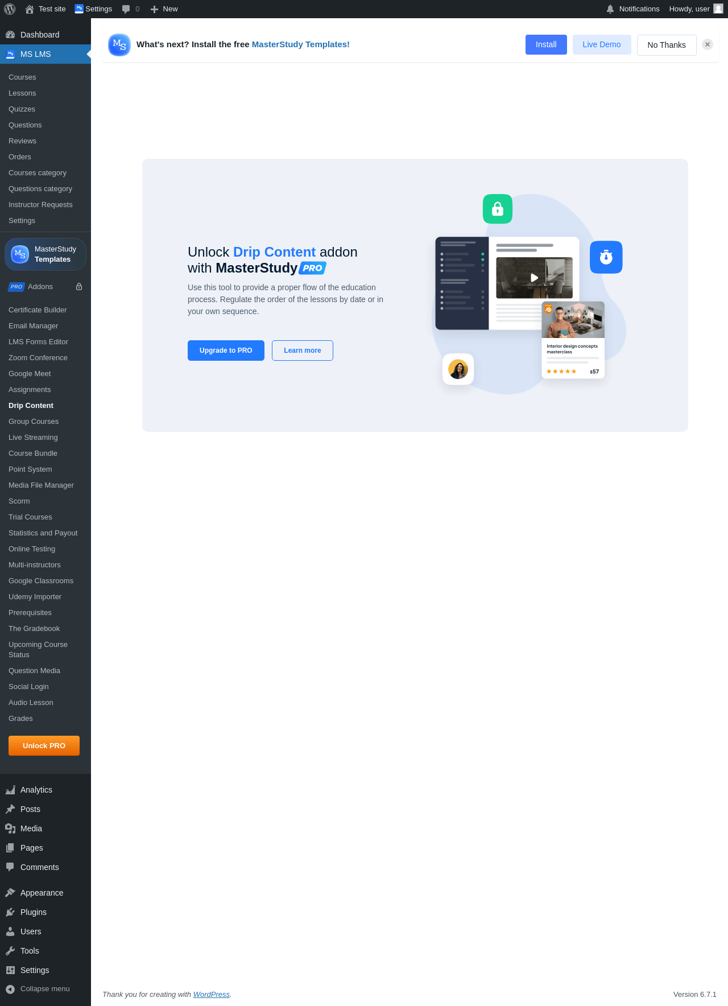Image resolution: width=728 pixels, height=1006 pixels.
Task: Click Upgrade to PRO button
Action: [x=226, y=351]
